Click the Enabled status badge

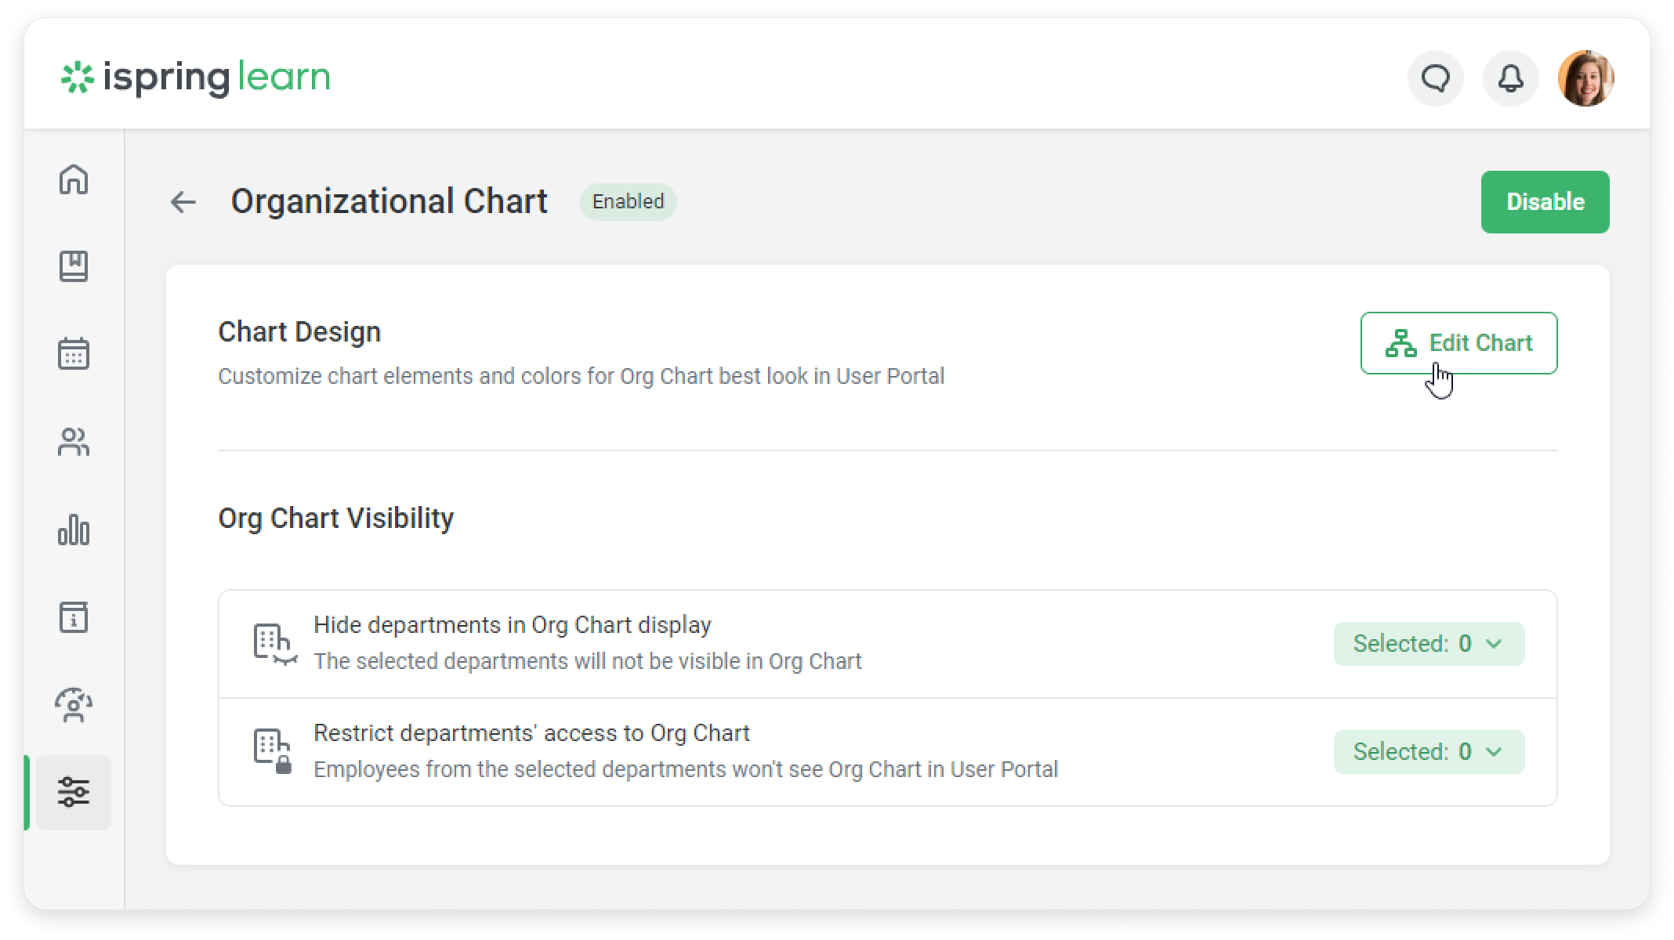[x=628, y=202]
